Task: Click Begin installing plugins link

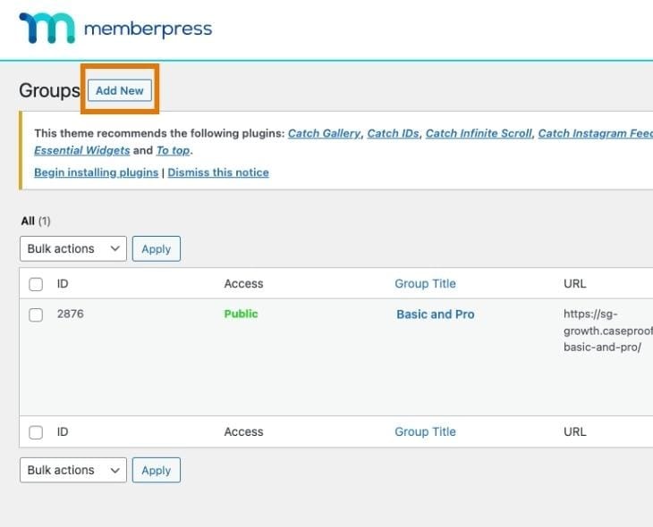Action: coord(97,172)
